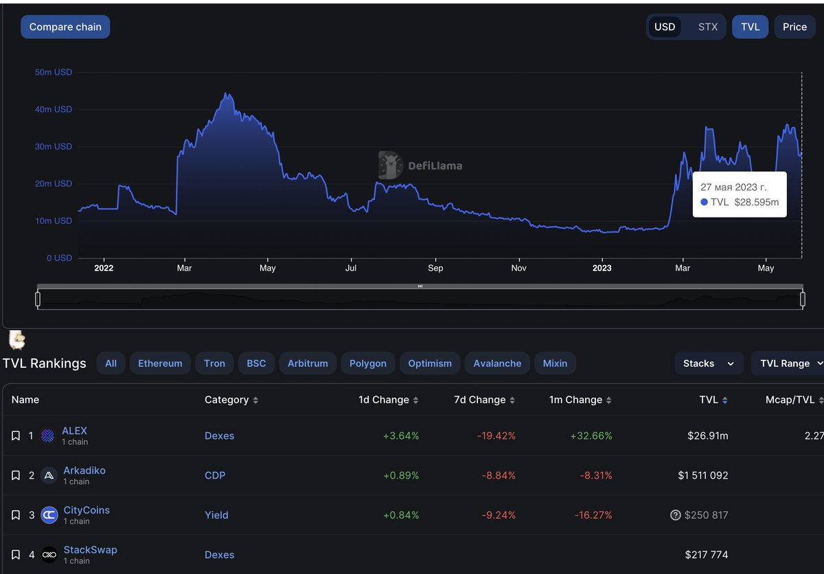Sort by 1m Change column arrows
The width and height of the screenshot is (824, 574).
608,400
